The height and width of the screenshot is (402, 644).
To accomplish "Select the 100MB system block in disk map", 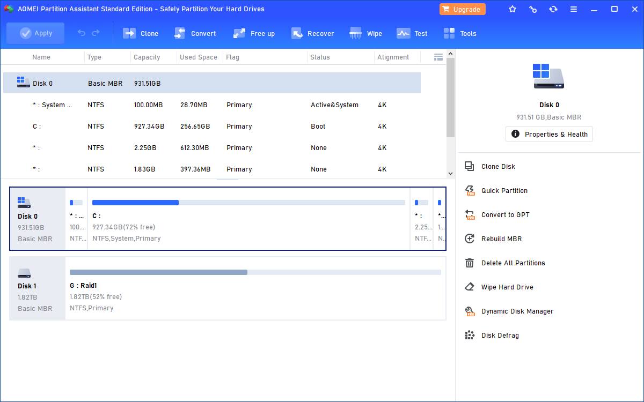I will [77, 219].
